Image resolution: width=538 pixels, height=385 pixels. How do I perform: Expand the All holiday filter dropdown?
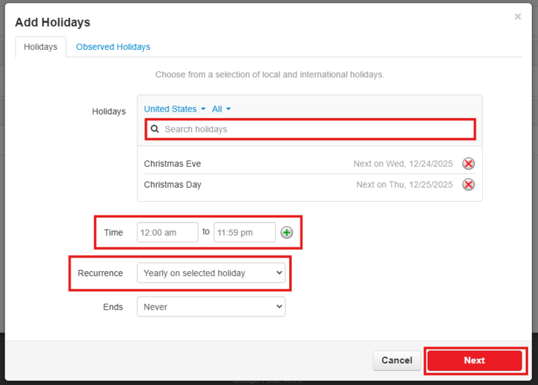221,109
